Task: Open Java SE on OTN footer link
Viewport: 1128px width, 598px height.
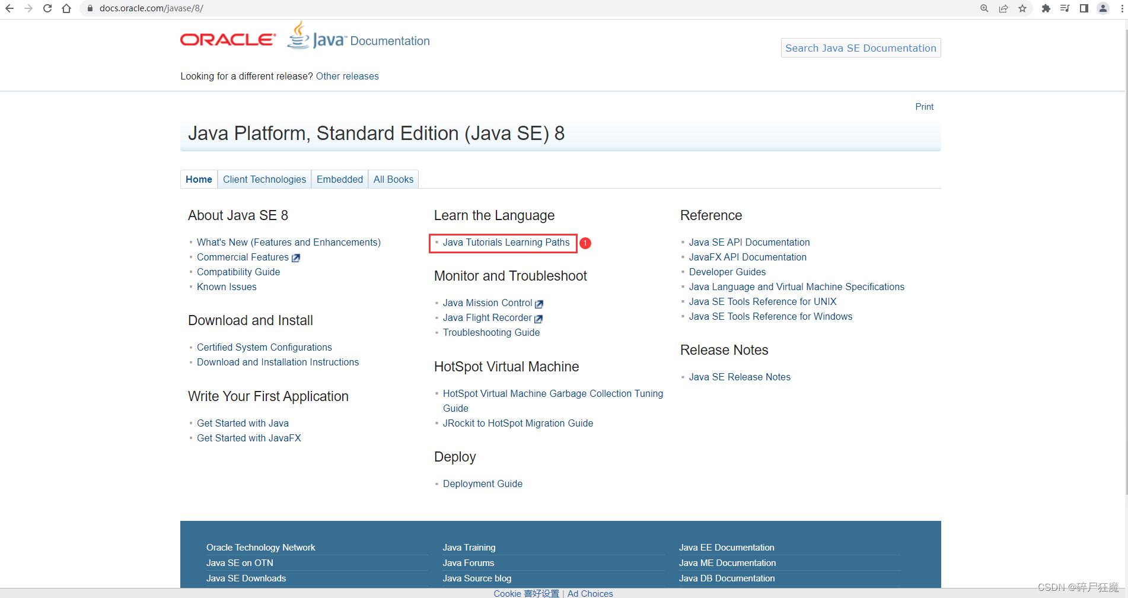Action: [240, 562]
